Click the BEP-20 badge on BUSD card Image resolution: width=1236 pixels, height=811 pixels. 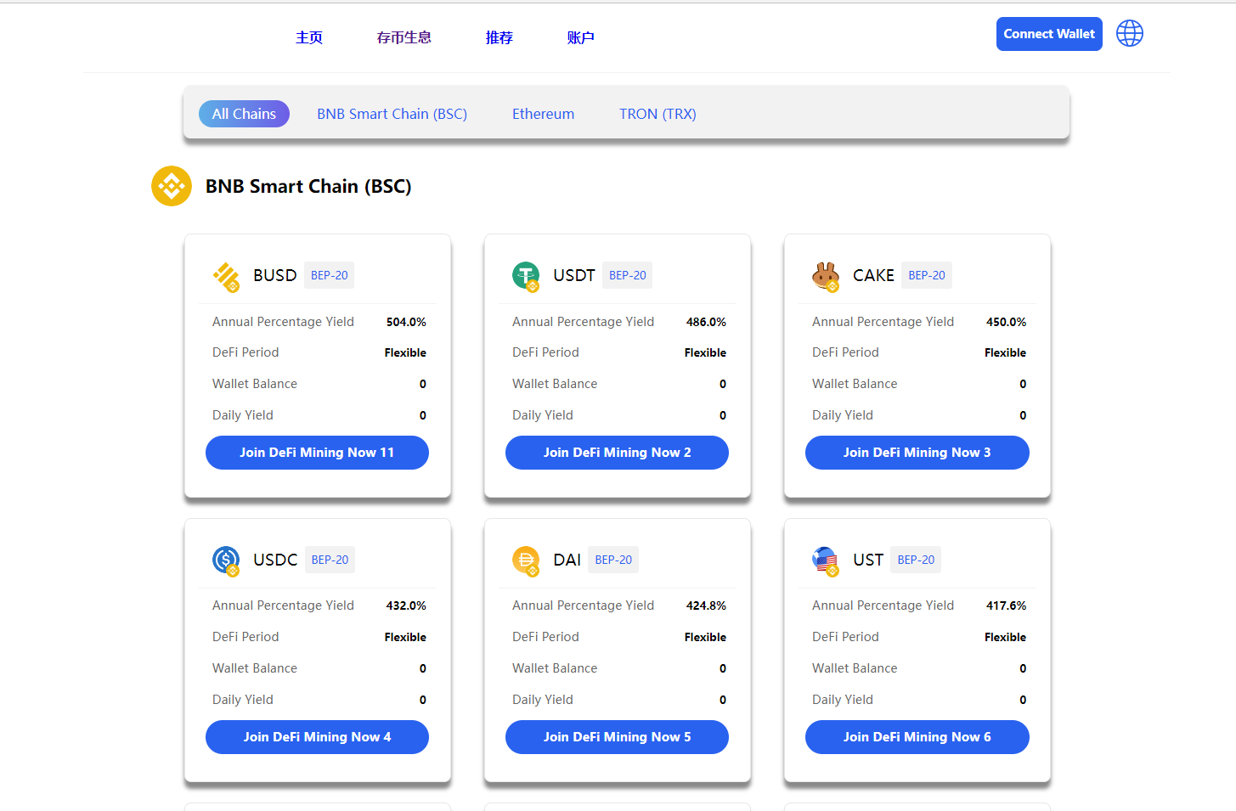tap(330, 275)
